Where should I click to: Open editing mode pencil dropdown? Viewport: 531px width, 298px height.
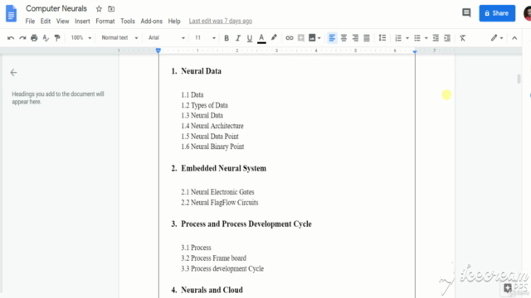tap(497, 38)
